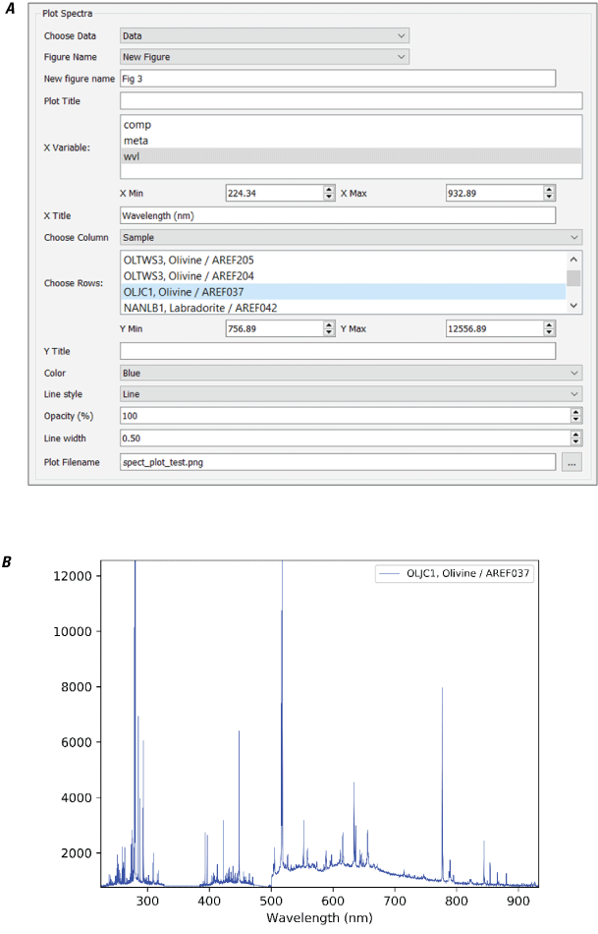Screen dimensions: 598x934
Task: Open the Choose Column Sample dropdown
Action: pyautogui.click(x=351, y=237)
